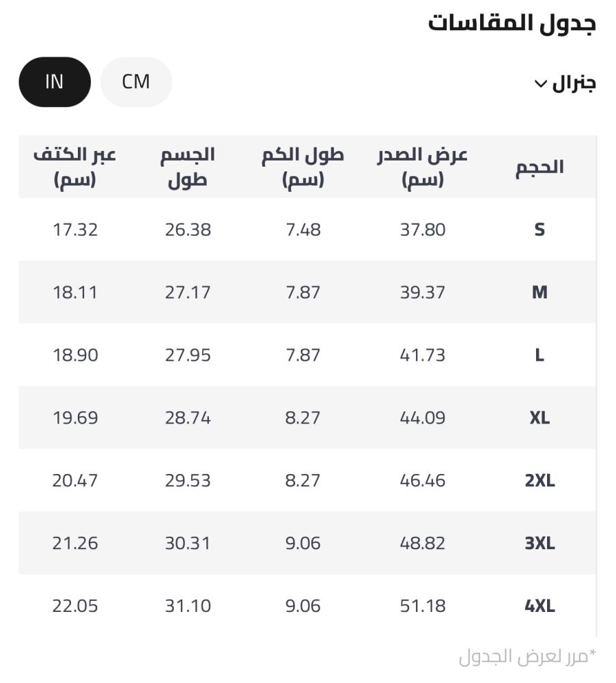
Task: Click the الجسم طول column header
Action: 188,167
